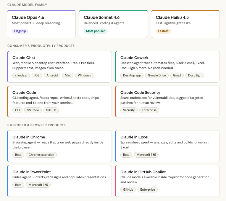The height and width of the screenshot is (201, 226).
Task: Click 'EMBEDDED & BROWSER PRODUCTS' section heading
Action: coord(36,125)
